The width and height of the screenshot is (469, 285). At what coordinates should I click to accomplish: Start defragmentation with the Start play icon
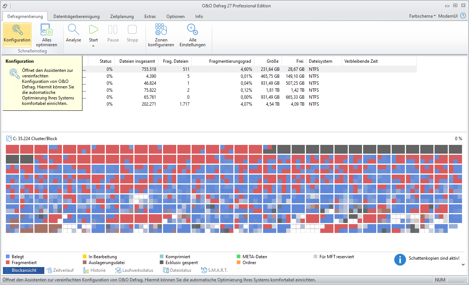pyautogui.click(x=93, y=30)
